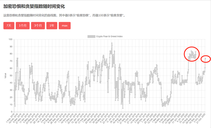
Task: Click the Value y-axis title
Action: click(x=5, y=76)
